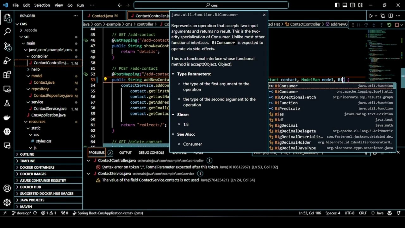
Task: Expand the TIMELINE section
Action: pyautogui.click(x=48, y=161)
